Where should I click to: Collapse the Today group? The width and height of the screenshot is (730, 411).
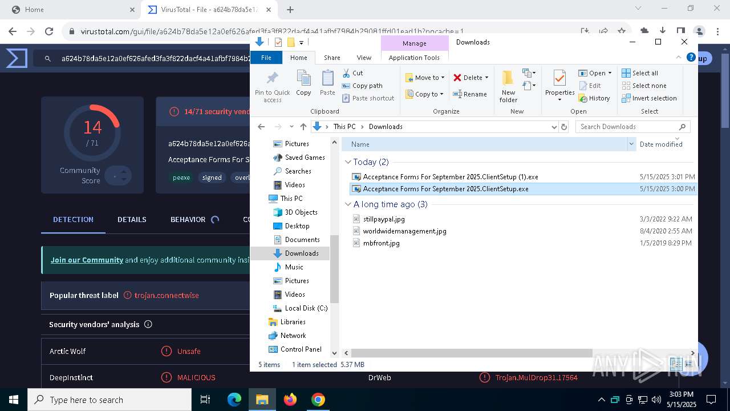348,162
